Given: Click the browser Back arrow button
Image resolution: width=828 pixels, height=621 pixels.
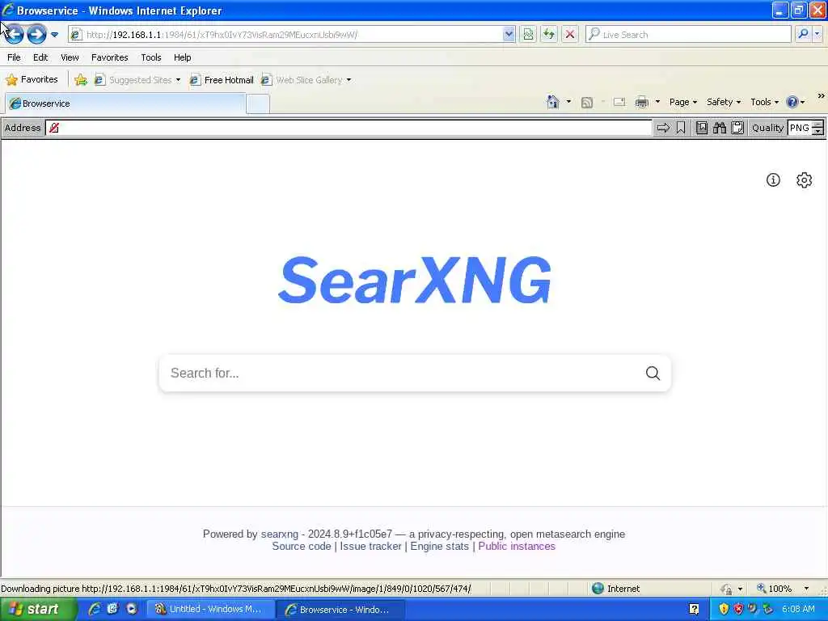Looking at the screenshot, I should point(15,34).
